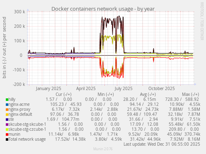Click ste current value '104.77m'
206x154 pixels.
(70, 119)
